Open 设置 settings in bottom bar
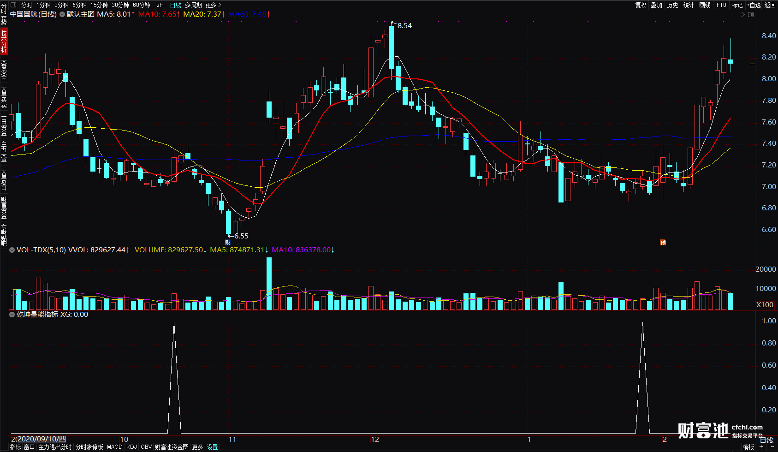The height and width of the screenshot is (452, 778). pyautogui.click(x=212, y=447)
